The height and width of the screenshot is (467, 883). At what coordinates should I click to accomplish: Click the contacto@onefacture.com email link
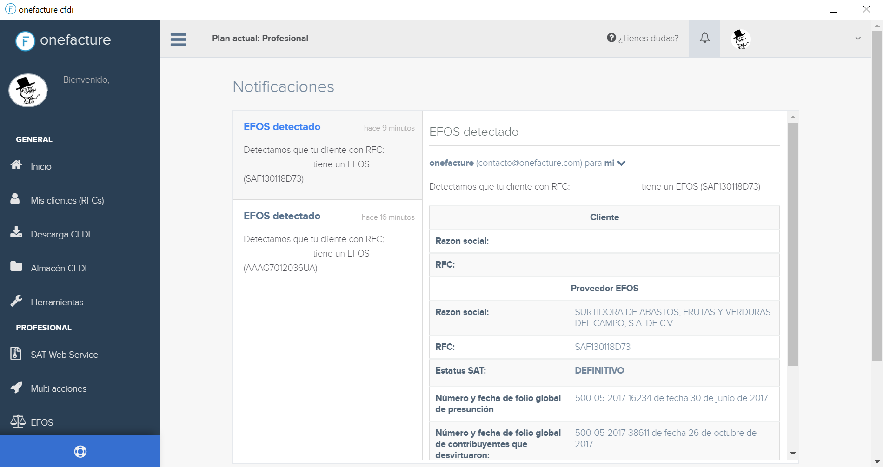pos(528,163)
